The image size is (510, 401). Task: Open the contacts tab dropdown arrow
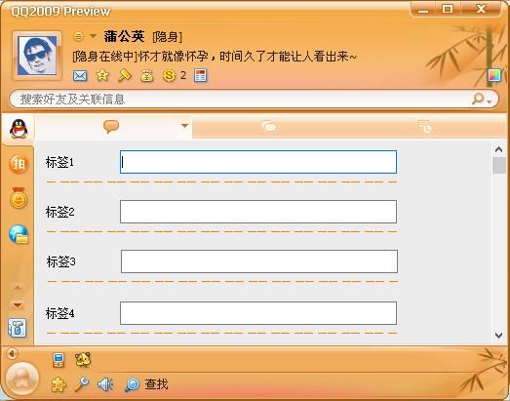point(184,126)
